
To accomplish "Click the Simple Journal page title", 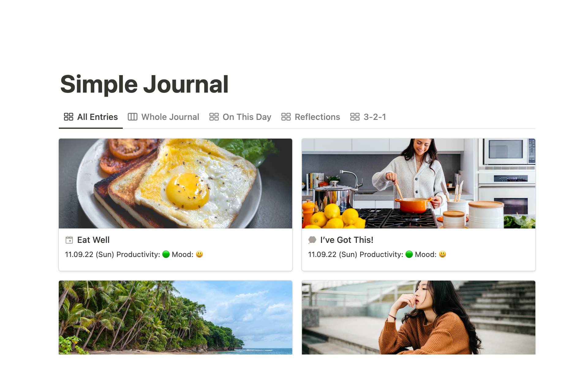I will [145, 84].
